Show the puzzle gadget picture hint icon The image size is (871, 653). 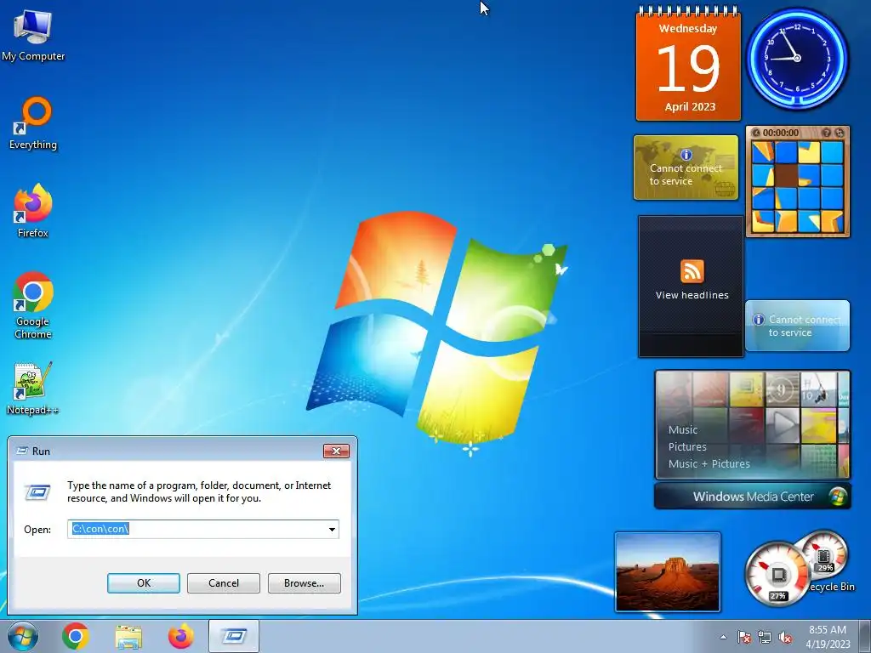pos(826,133)
